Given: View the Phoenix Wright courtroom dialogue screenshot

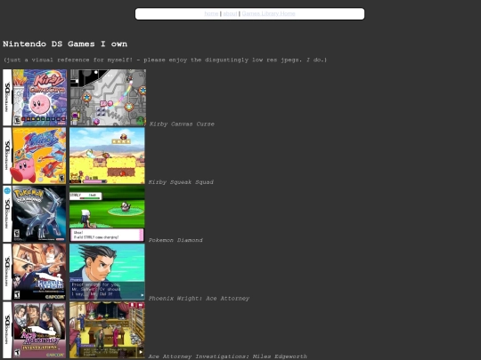Looking at the screenshot, I should [107, 272].
